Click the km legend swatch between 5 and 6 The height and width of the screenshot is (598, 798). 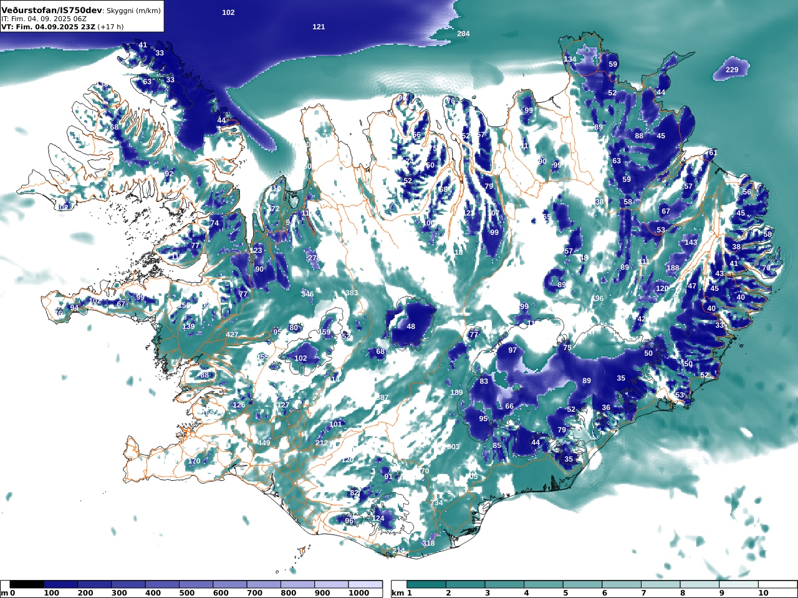(583, 584)
